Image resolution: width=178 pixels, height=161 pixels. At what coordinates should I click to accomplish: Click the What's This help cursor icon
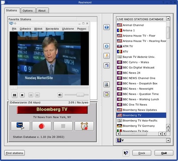coord(126,153)
